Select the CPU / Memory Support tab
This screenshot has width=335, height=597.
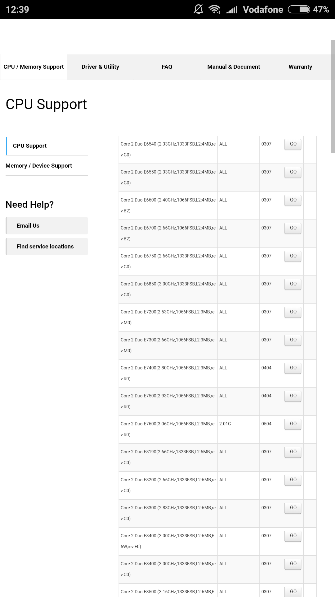pos(33,67)
